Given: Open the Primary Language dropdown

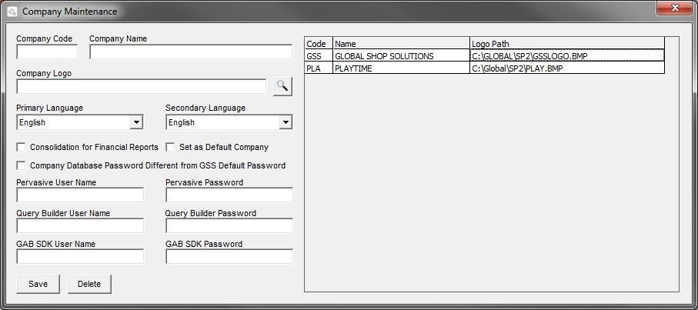Looking at the screenshot, I should point(136,122).
